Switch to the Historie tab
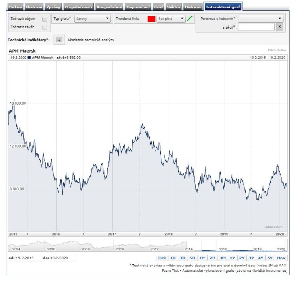The image size is (295, 283). (33, 8)
